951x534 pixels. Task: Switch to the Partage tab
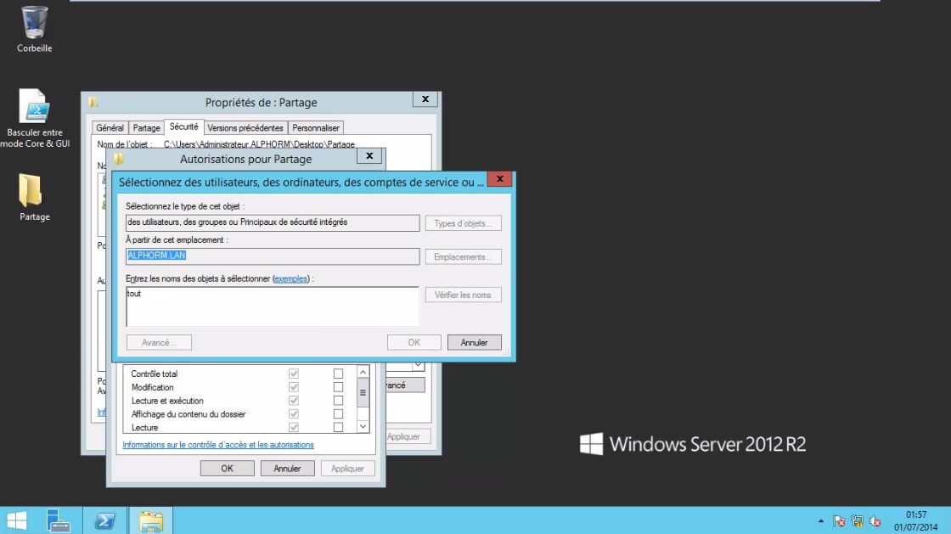146,126
